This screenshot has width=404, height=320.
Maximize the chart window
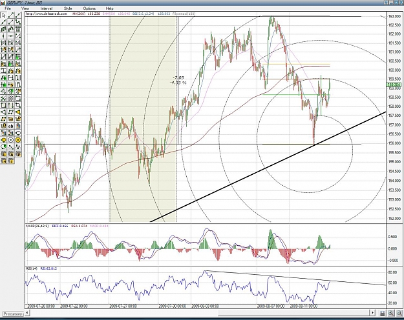(x=396, y=3)
